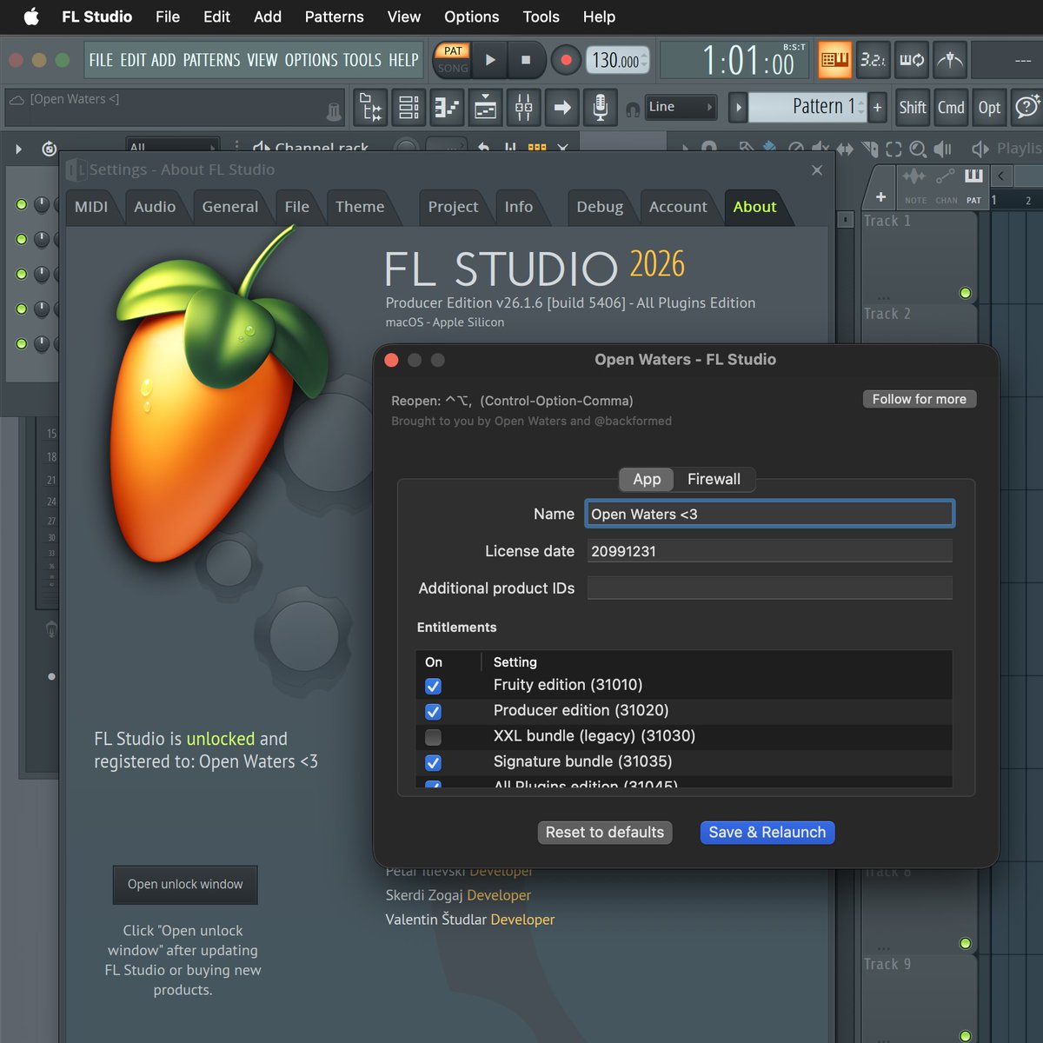
Task: Open the Apple menu
Action: click(x=31, y=17)
